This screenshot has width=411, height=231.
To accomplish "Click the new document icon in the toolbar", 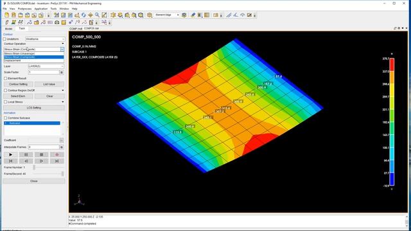I will (x=7, y=15).
